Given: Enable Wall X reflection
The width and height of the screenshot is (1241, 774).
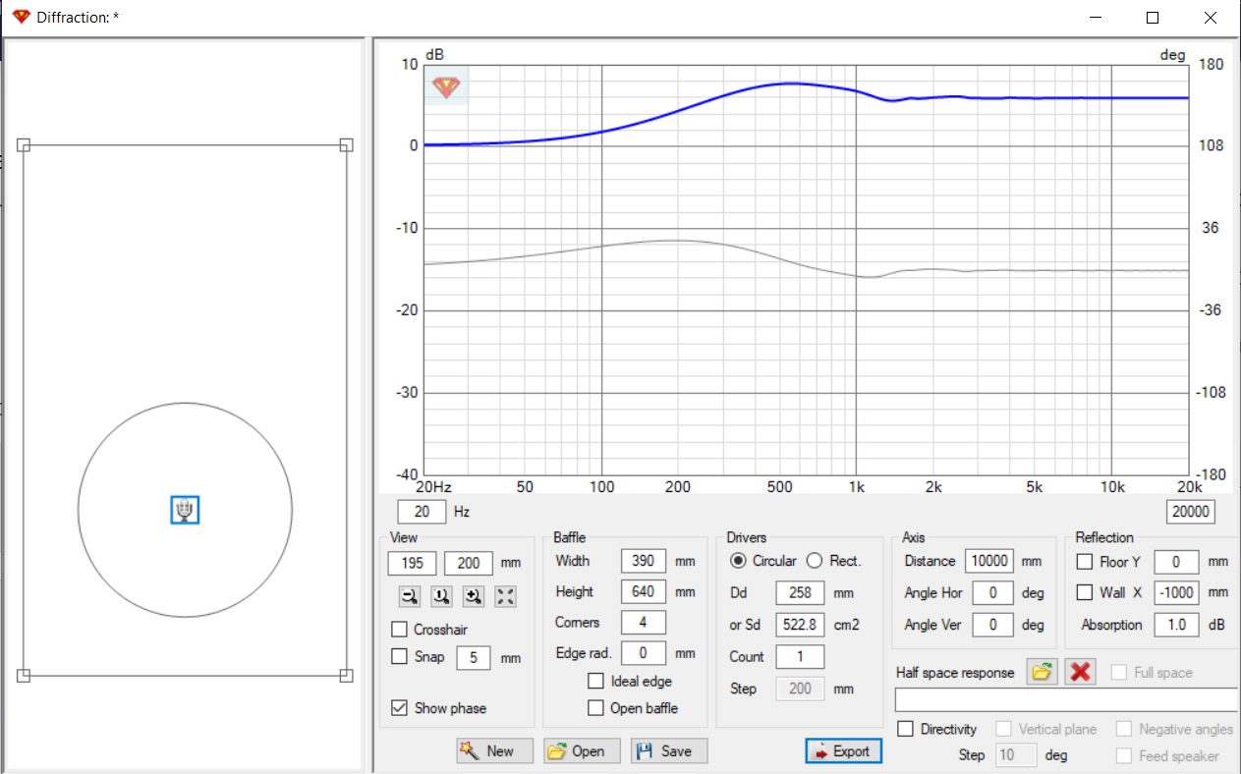Looking at the screenshot, I should click(1085, 592).
